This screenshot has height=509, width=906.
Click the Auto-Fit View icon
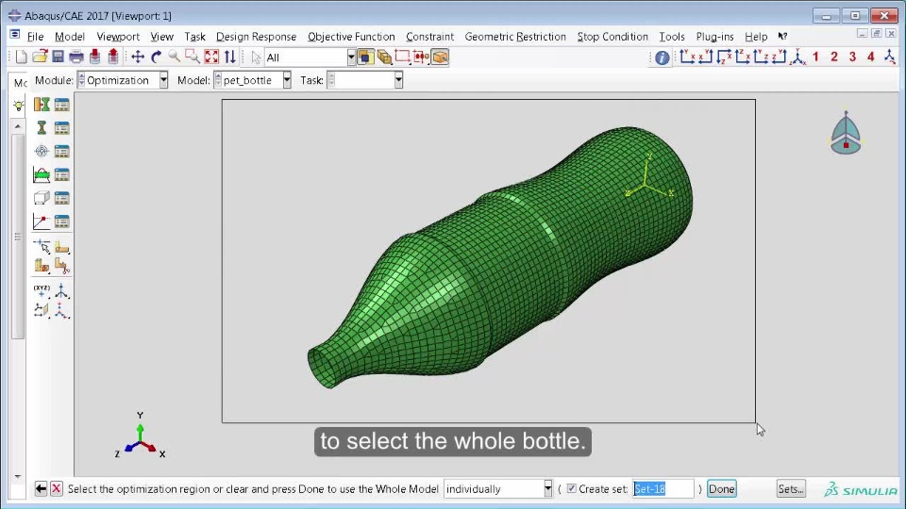[x=211, y=57]
